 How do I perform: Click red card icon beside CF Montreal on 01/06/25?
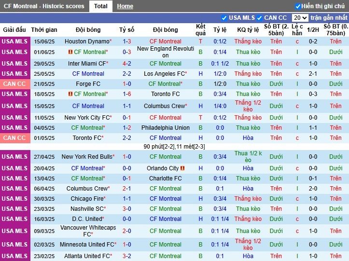pyautogui.click(x=70, y=52)
